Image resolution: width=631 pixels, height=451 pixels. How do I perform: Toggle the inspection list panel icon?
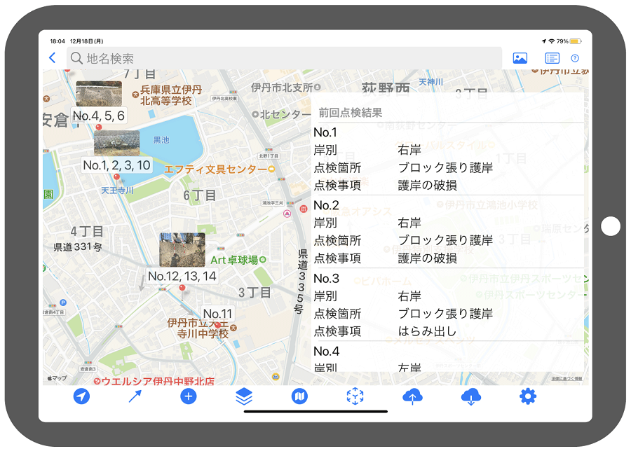(552, 59)
